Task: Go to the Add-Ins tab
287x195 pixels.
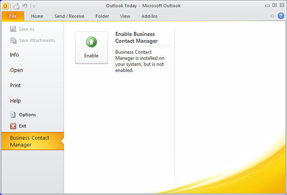Action: 150,16
